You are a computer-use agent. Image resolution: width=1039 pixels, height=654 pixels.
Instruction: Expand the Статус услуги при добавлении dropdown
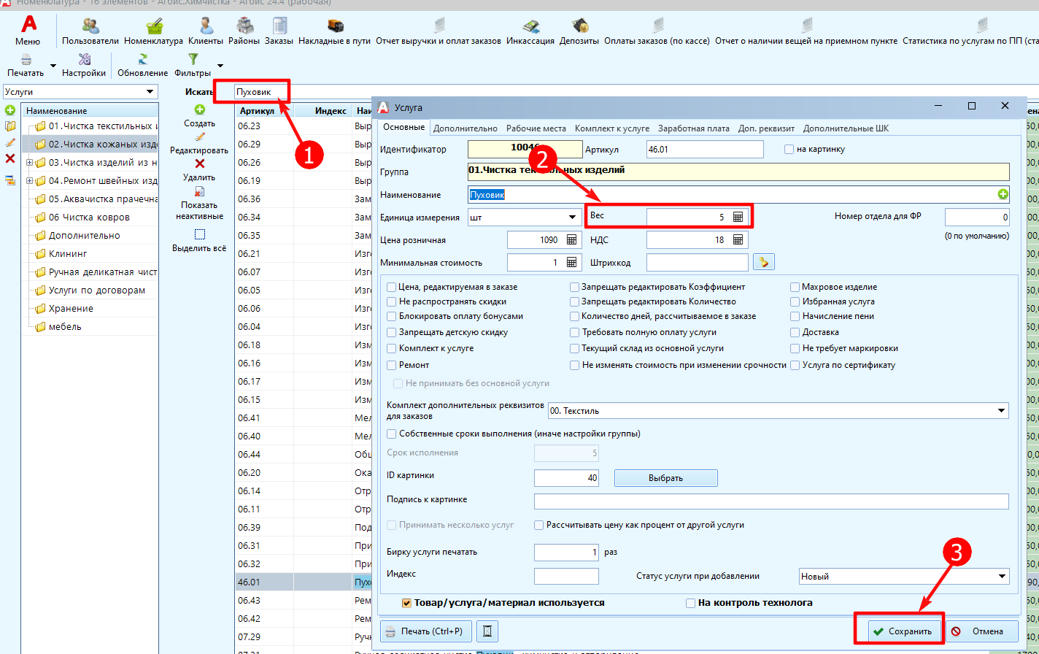[x=1003, y=577]
